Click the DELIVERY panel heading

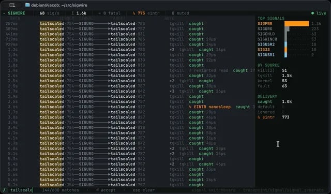[267, 96]
